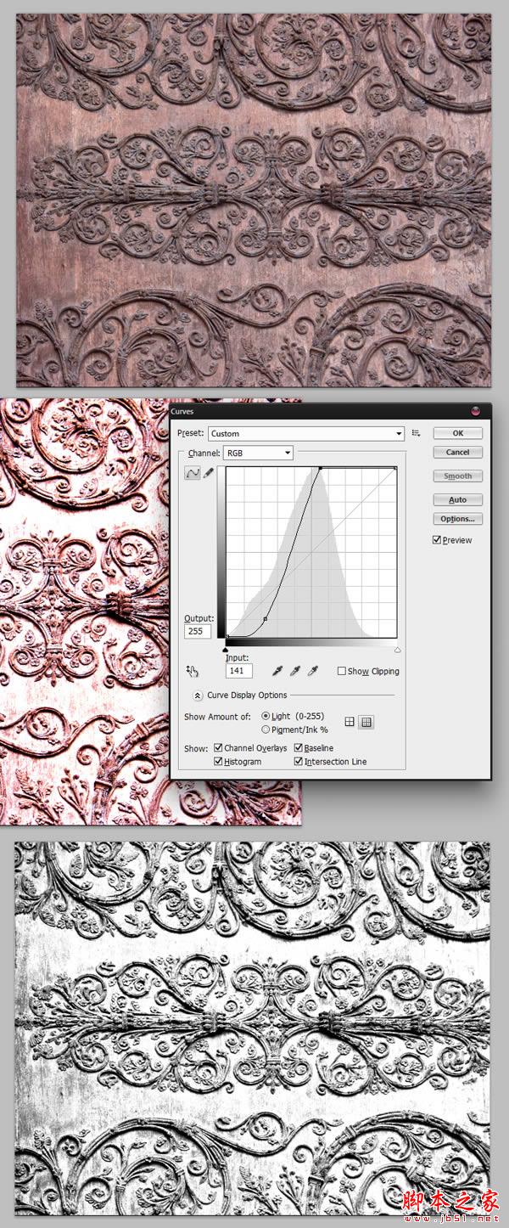The height and width of the screenshot is (1228, 509).
Task: Pick the white point eyedropper
Action: [x=312, y=672]
